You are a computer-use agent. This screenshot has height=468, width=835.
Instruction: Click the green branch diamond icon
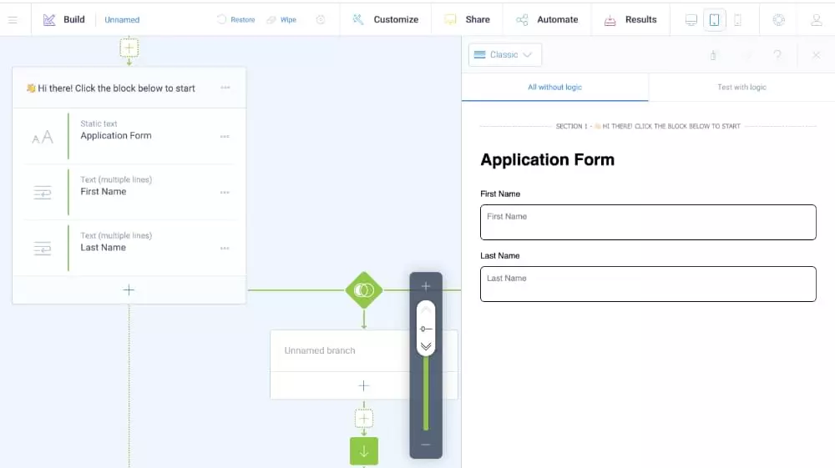[364, 290]
